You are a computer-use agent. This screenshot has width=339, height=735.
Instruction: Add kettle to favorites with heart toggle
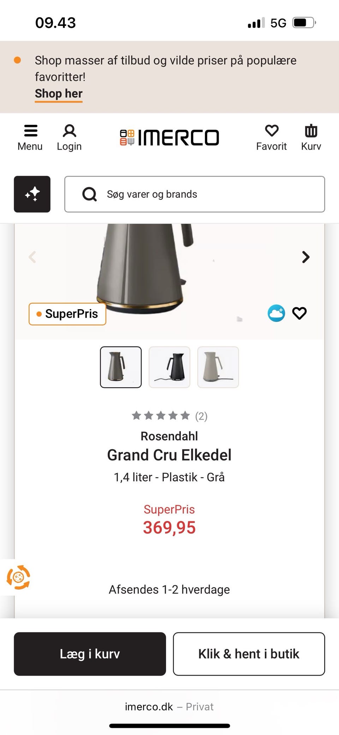(299, 313)
